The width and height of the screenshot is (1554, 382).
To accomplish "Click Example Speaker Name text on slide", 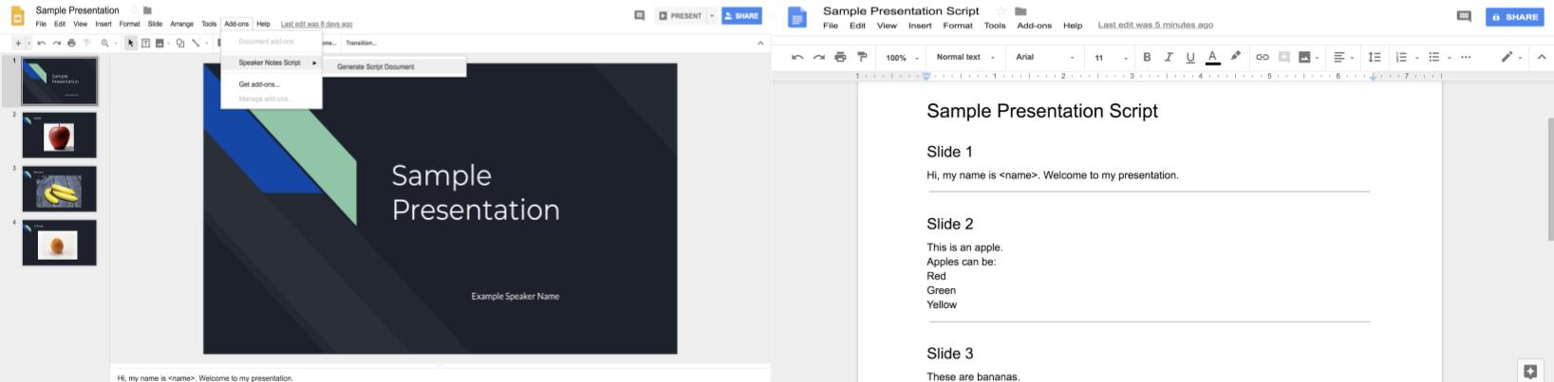I will [x=515, y=296].
